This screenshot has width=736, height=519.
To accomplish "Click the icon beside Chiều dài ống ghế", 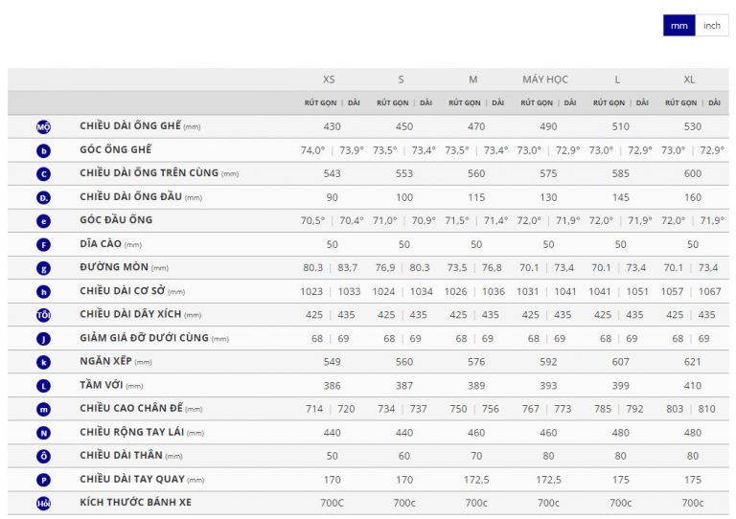I will (44, 127).
